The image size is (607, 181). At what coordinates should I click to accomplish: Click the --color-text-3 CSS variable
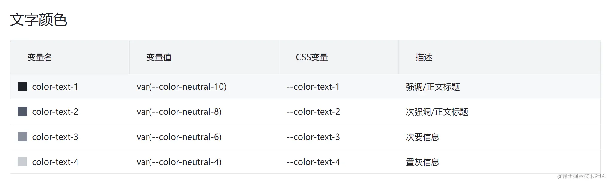[x=313, y=137]
